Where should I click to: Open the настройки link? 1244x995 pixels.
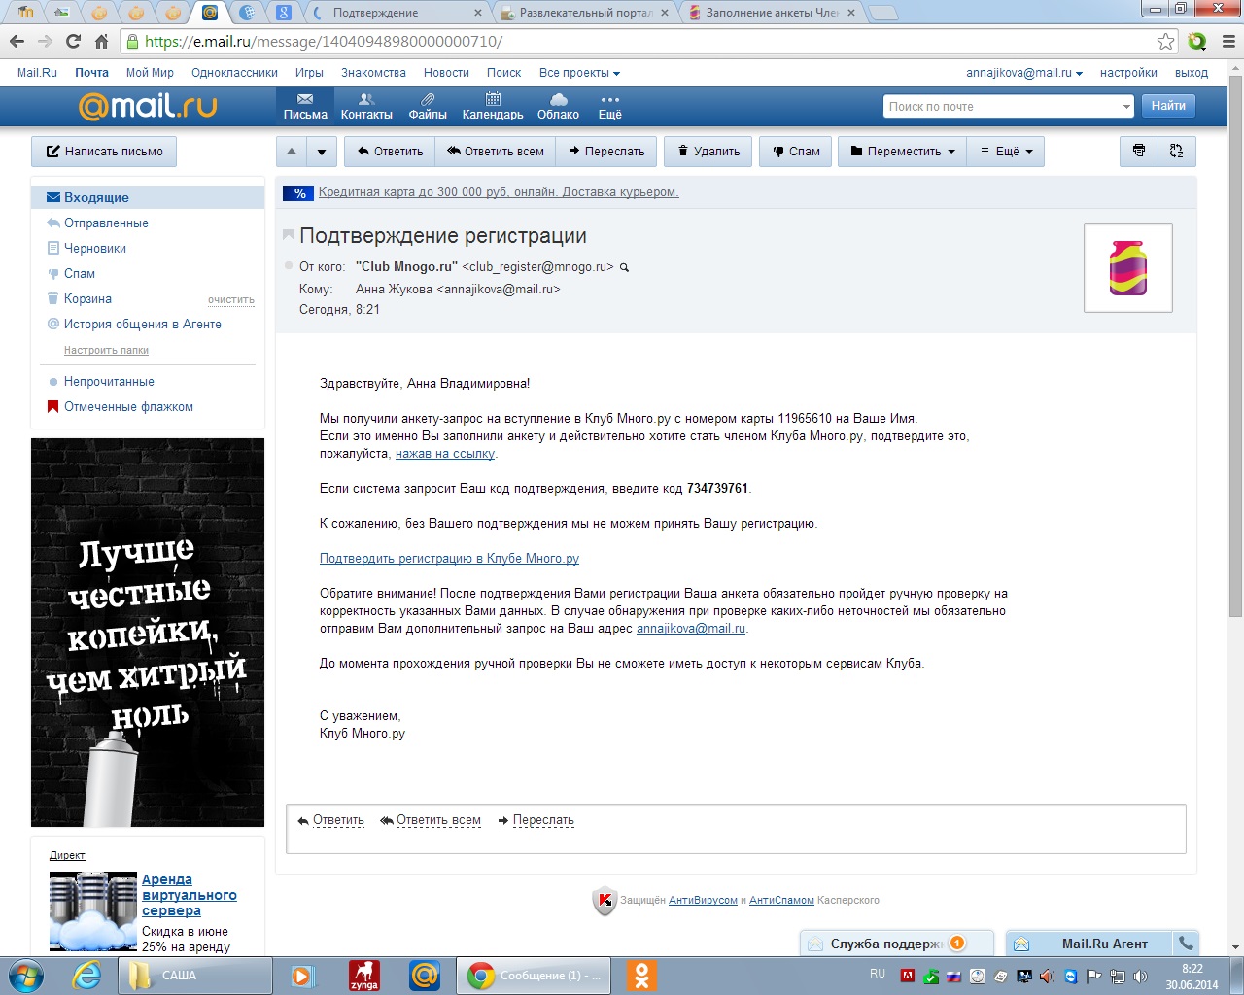1128,73
